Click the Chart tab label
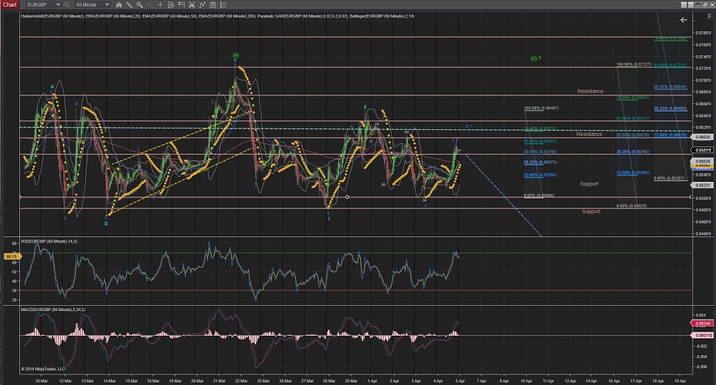Screen dimensions: 716x385 (11, 5)
